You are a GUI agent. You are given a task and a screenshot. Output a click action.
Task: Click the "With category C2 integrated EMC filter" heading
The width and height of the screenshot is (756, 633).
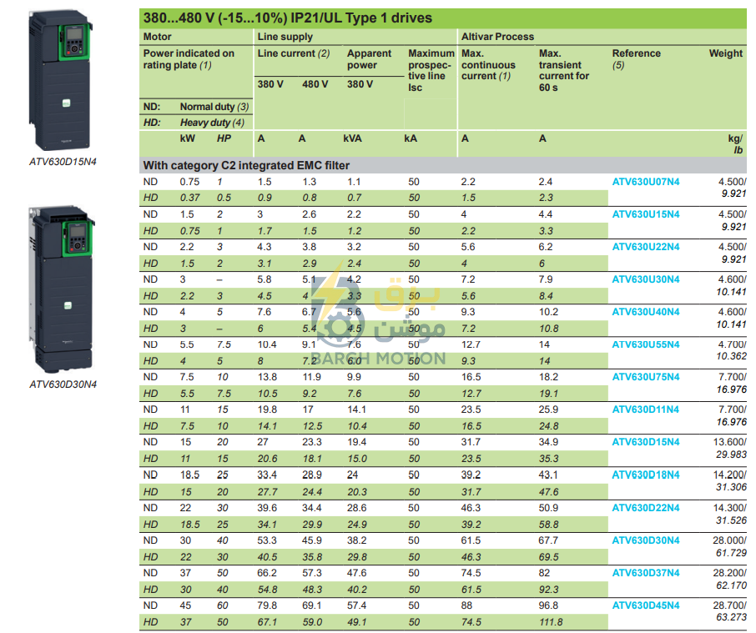pos(246,166)
